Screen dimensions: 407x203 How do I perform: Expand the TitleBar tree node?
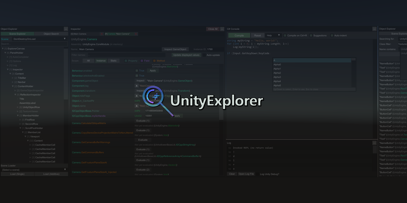13,78
